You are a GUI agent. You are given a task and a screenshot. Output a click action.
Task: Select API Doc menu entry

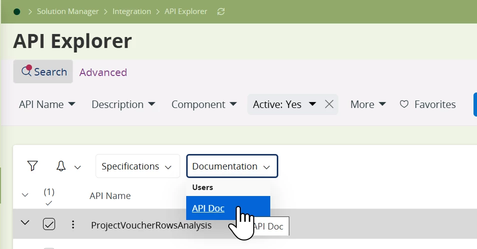[x=228, y=208]
